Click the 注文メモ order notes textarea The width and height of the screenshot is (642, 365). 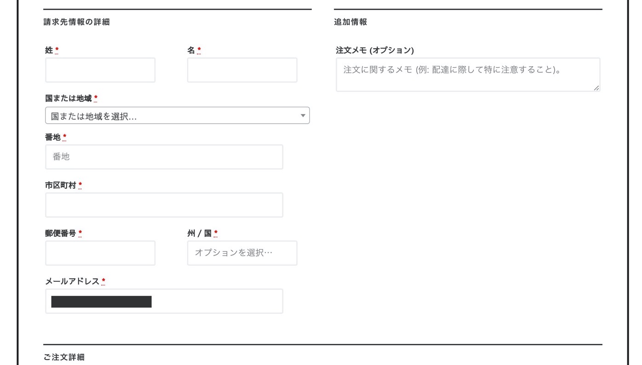[x=468, y=74]
